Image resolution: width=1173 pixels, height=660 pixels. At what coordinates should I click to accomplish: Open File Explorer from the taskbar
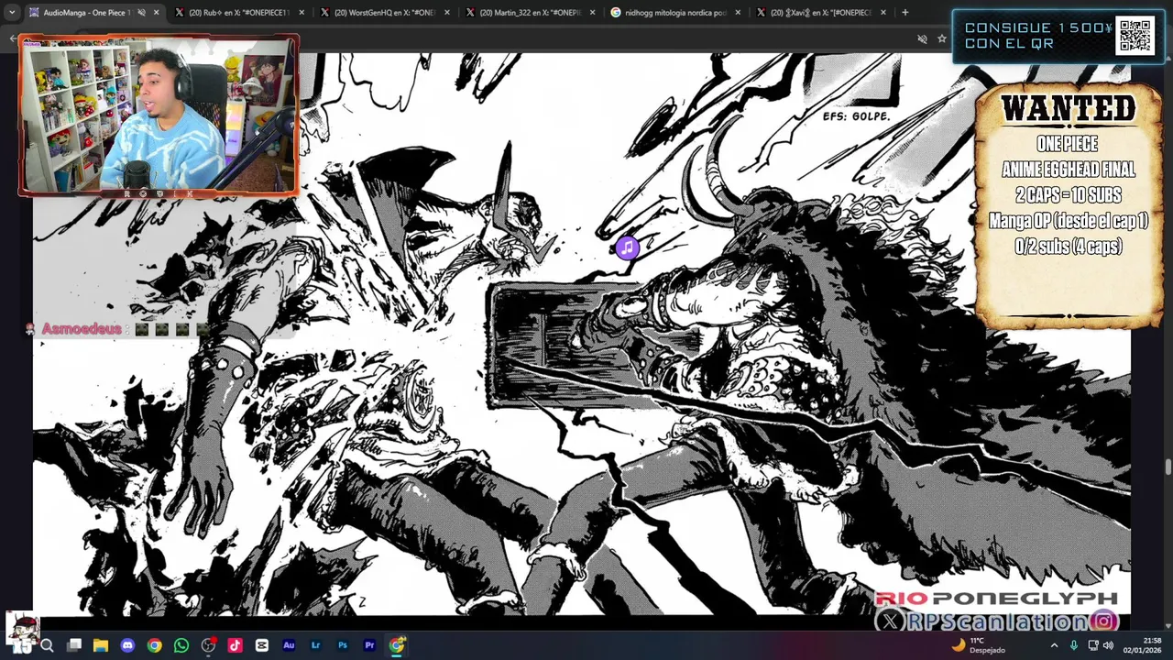101,645
